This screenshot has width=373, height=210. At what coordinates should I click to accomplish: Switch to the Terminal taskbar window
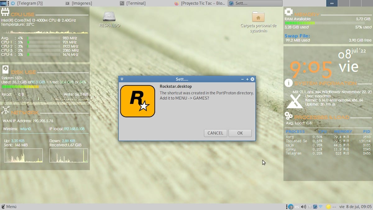[136, 3]
